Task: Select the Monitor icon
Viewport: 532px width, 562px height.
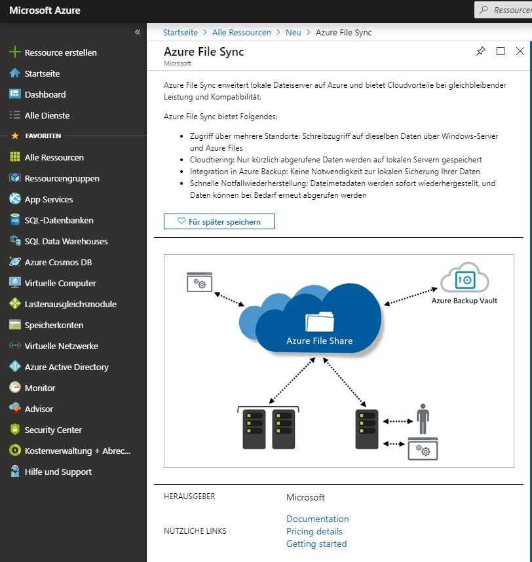Action: [14, 388]
